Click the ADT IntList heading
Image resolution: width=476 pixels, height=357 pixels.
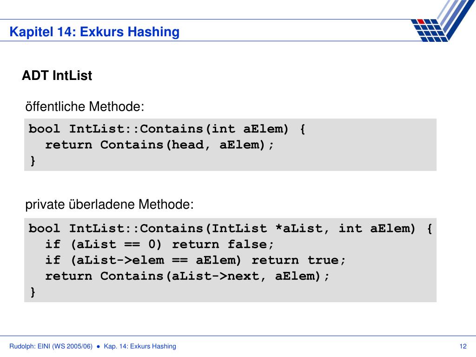point(57,75)
